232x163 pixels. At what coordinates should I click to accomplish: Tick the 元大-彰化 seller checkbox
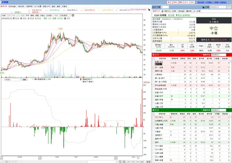click(153, 117)
